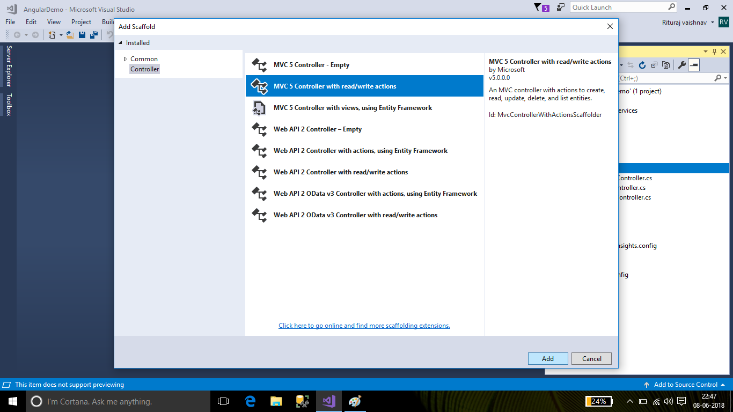Click Solution Explorer Properties wrench icon
Image resolution: width=733 pixels, height=412 pixels.
click(682, 65)
